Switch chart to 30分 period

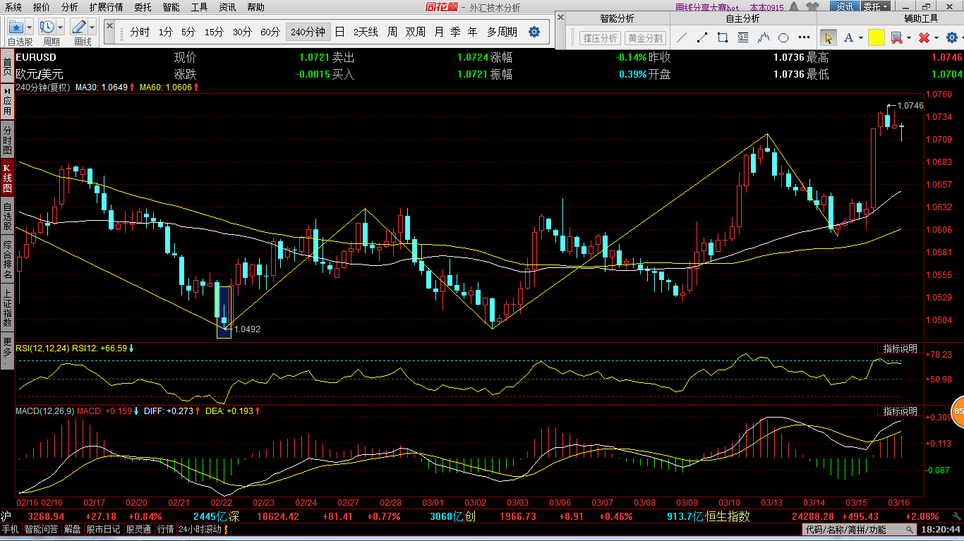pyautogui.click(x=242, y=32)
